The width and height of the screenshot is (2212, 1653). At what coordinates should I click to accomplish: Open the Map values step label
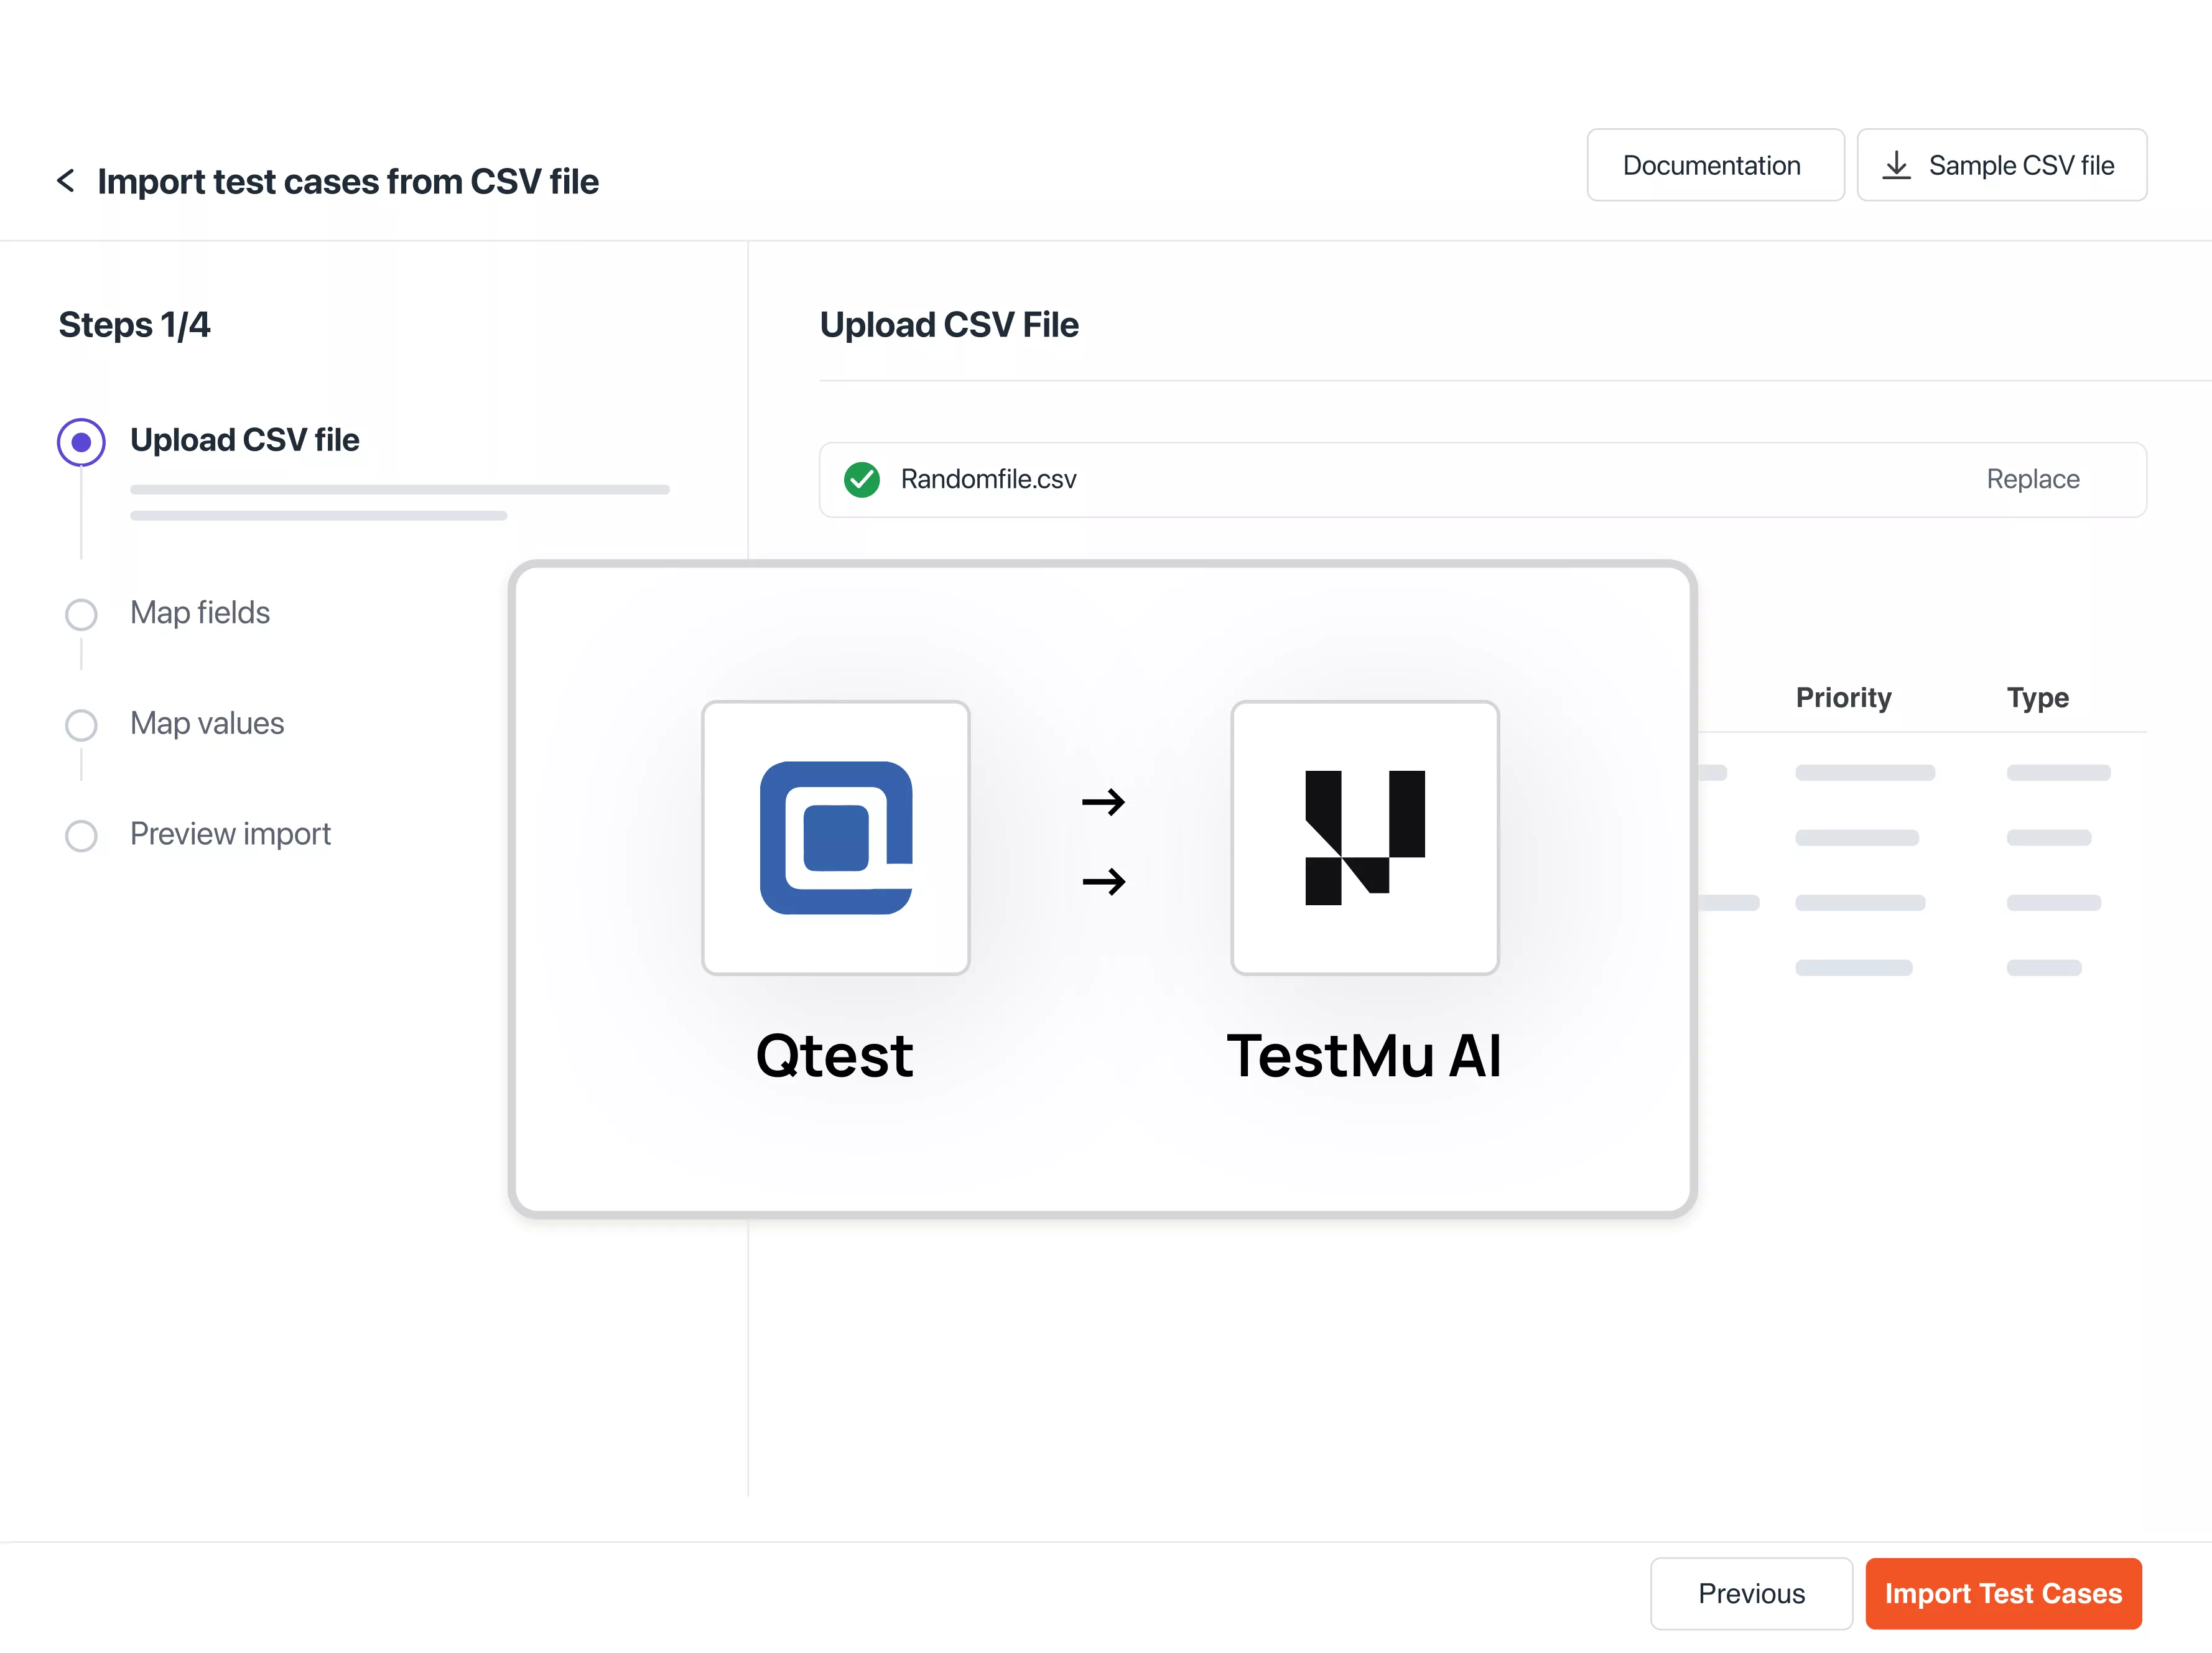[207, 723]
